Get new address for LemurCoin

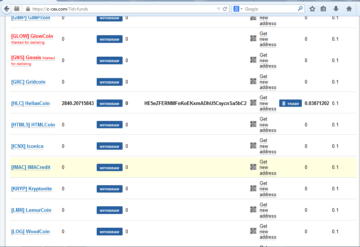pos(268,210)
